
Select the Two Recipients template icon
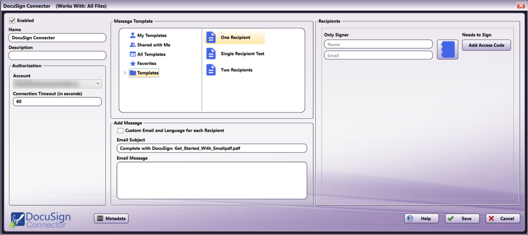(x=211, y=70)
